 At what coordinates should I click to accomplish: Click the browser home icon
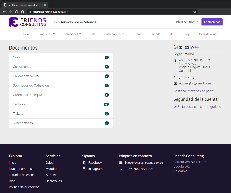pos(23,12)
